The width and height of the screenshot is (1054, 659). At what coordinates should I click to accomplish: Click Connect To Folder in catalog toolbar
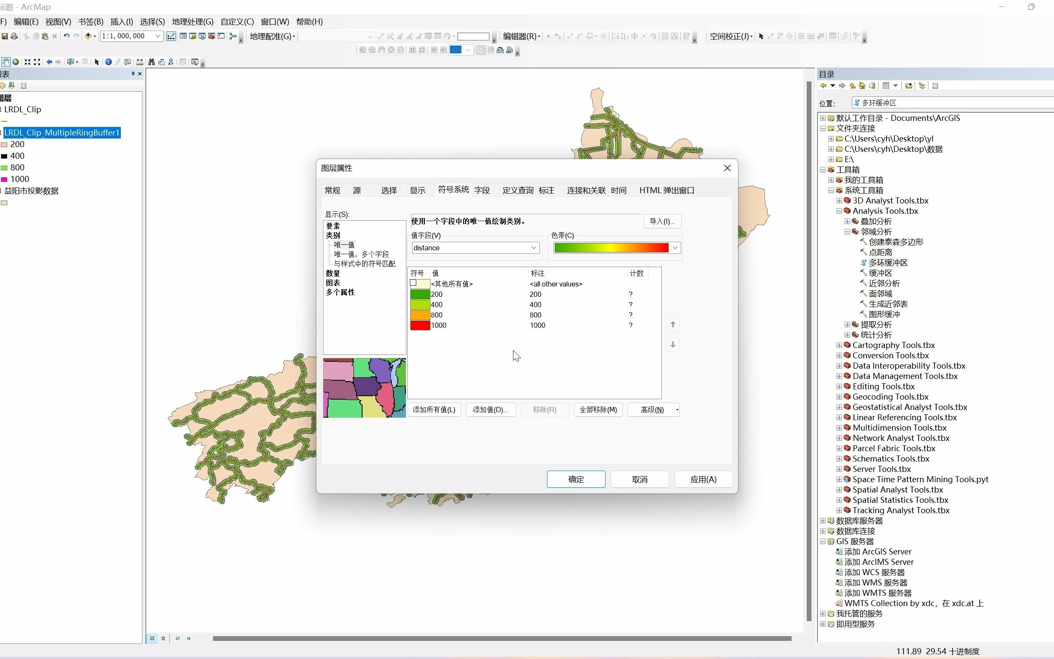(x=909, y=86)
